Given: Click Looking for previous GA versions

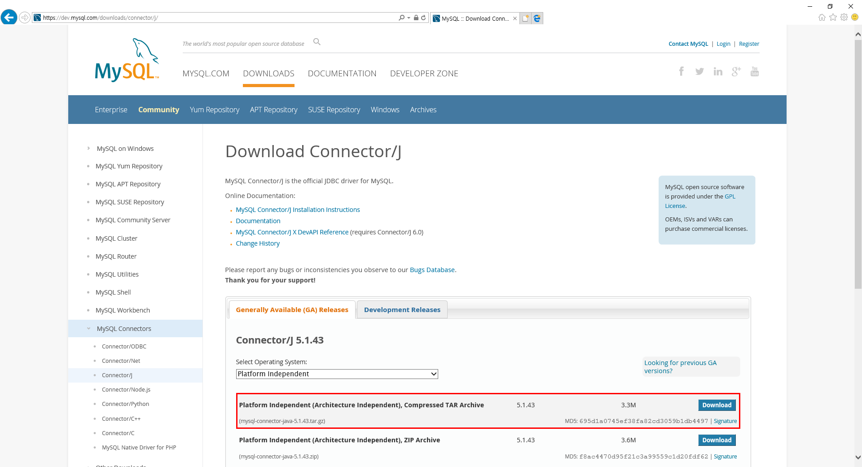Looking at the screenshot, I should coord(680,367).
